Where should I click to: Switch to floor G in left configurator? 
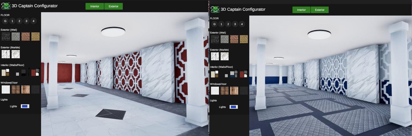coord(5,21)
